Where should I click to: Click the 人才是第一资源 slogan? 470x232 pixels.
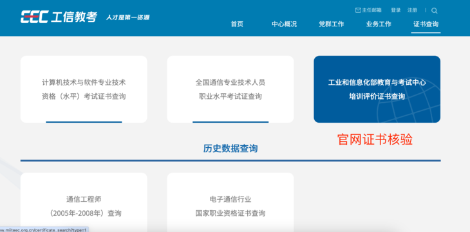(x=127, y=17)
